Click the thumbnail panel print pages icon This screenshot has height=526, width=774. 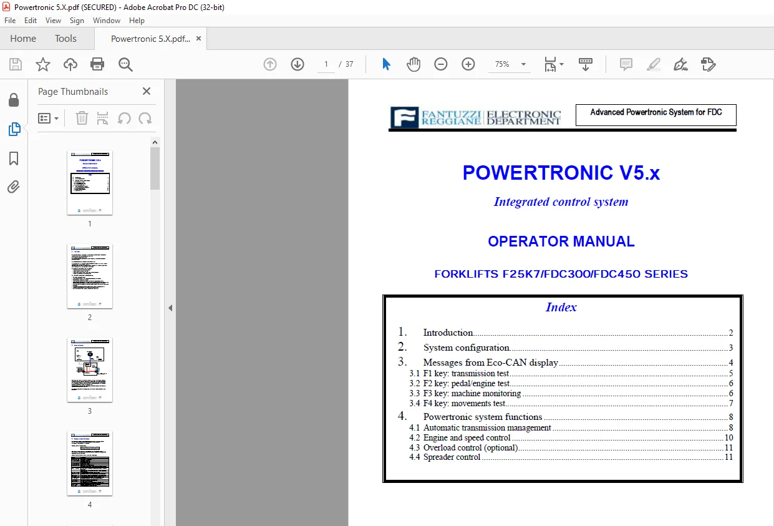[103, 118]
